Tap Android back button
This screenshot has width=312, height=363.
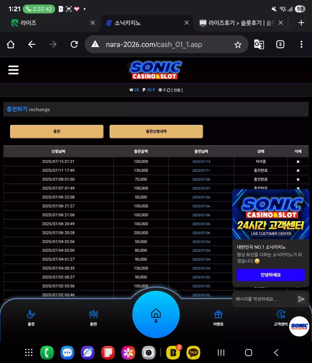[x=276, y=353]
